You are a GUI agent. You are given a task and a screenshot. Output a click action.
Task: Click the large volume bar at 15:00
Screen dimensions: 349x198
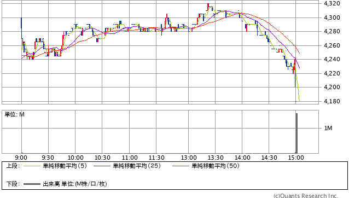[x=296, y=133]
